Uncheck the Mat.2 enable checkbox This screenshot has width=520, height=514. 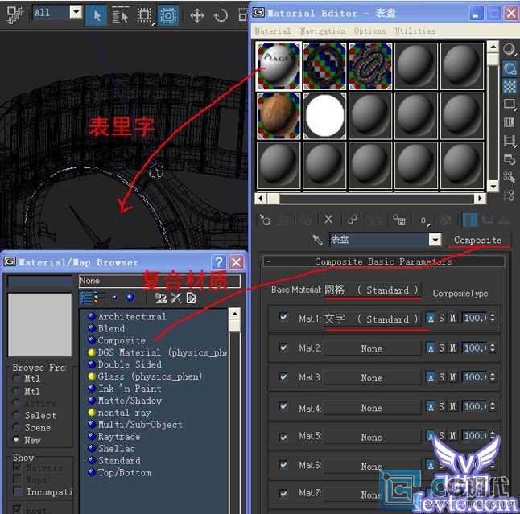coord(283,347)
